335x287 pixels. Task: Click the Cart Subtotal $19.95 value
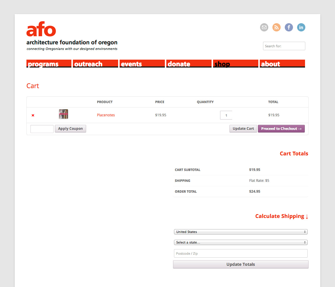click(254, 170)
